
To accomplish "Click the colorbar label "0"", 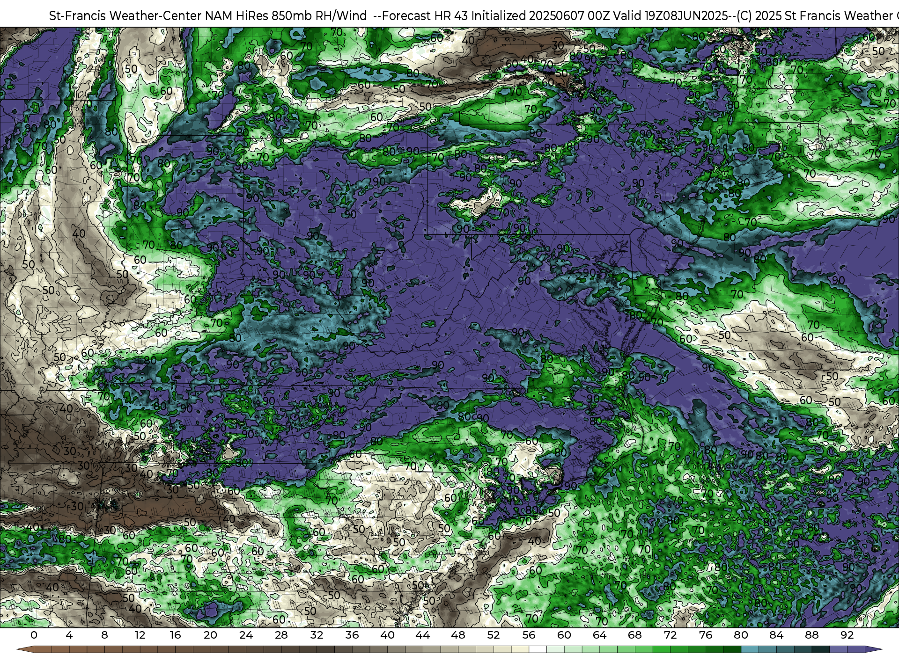I will click(34, 635).
